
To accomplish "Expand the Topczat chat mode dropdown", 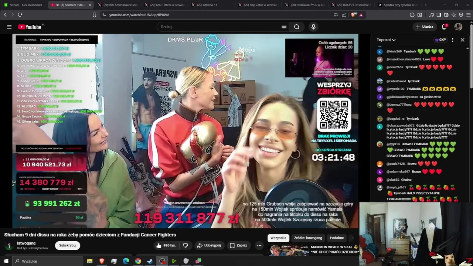I will [x=386, y=40].
